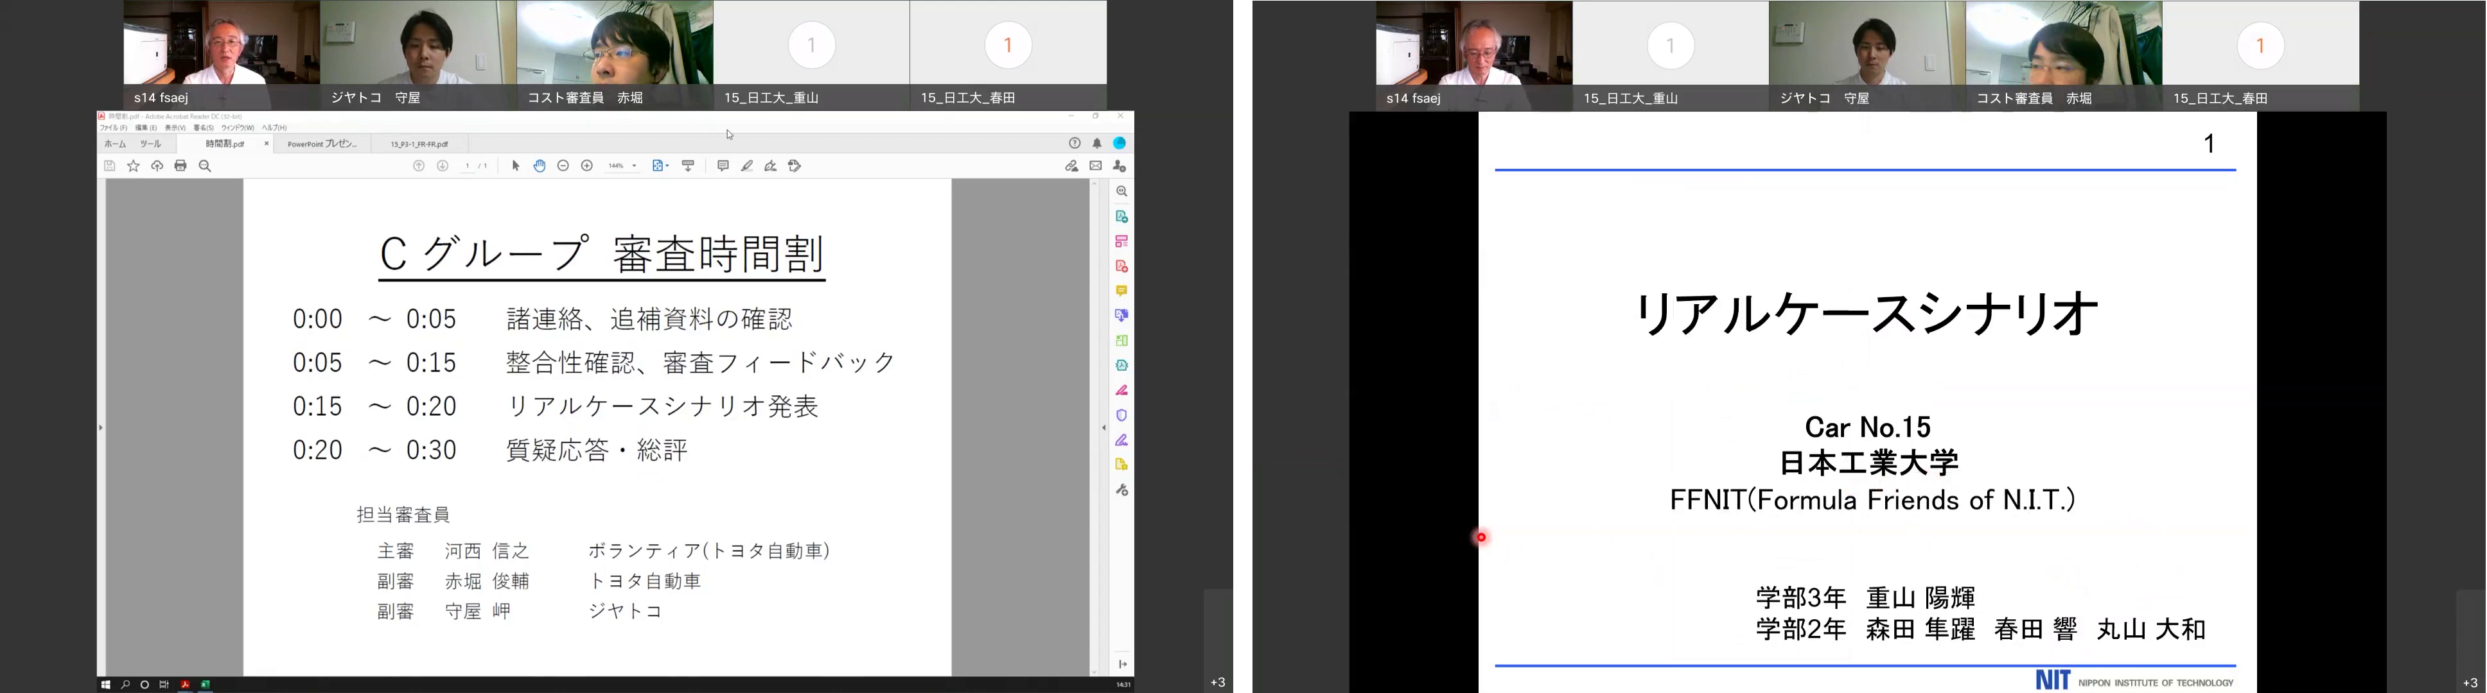
Task: Switch to the 15_P3-1_FR-FR.pdf tab
Action: pyautogui.click(x=419, y=144)
